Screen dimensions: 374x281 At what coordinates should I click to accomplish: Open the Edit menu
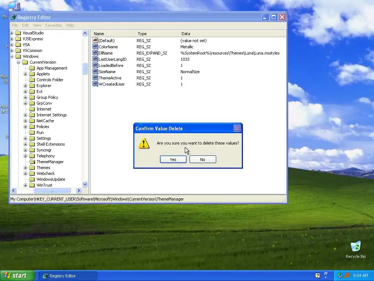click(25, 25)
